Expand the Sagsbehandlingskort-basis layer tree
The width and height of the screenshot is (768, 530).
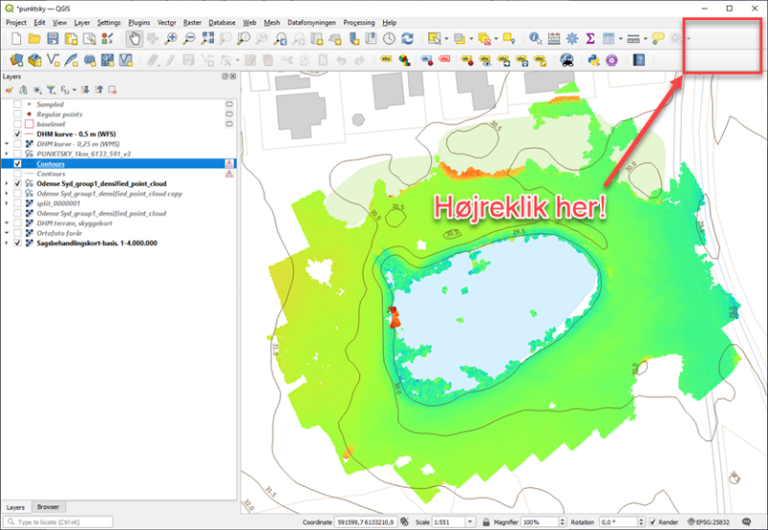click(7, 243)
